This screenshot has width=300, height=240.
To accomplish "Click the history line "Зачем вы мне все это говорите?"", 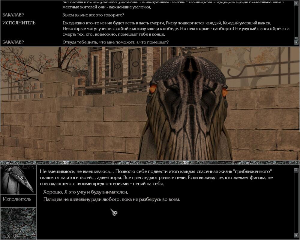I will click(93, 15).
